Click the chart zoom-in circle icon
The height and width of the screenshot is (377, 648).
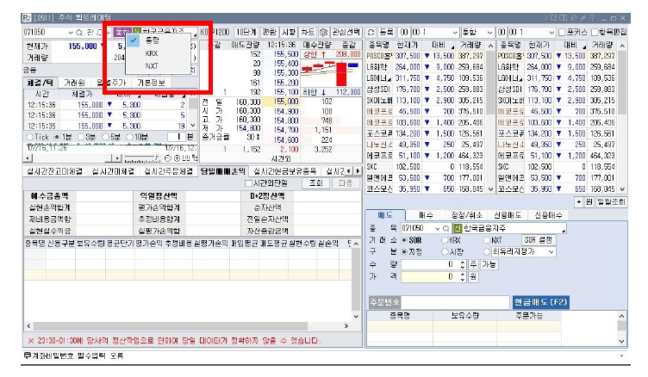tap(177, 158)
